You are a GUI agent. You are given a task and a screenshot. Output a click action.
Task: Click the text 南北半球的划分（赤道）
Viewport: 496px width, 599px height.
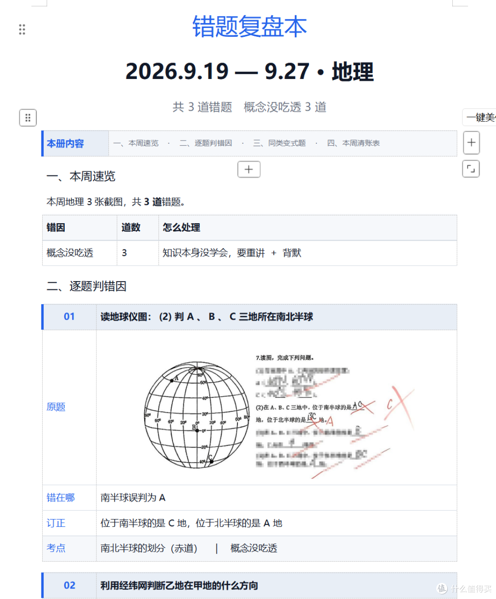pyautogui.click(x=149, y=548)
